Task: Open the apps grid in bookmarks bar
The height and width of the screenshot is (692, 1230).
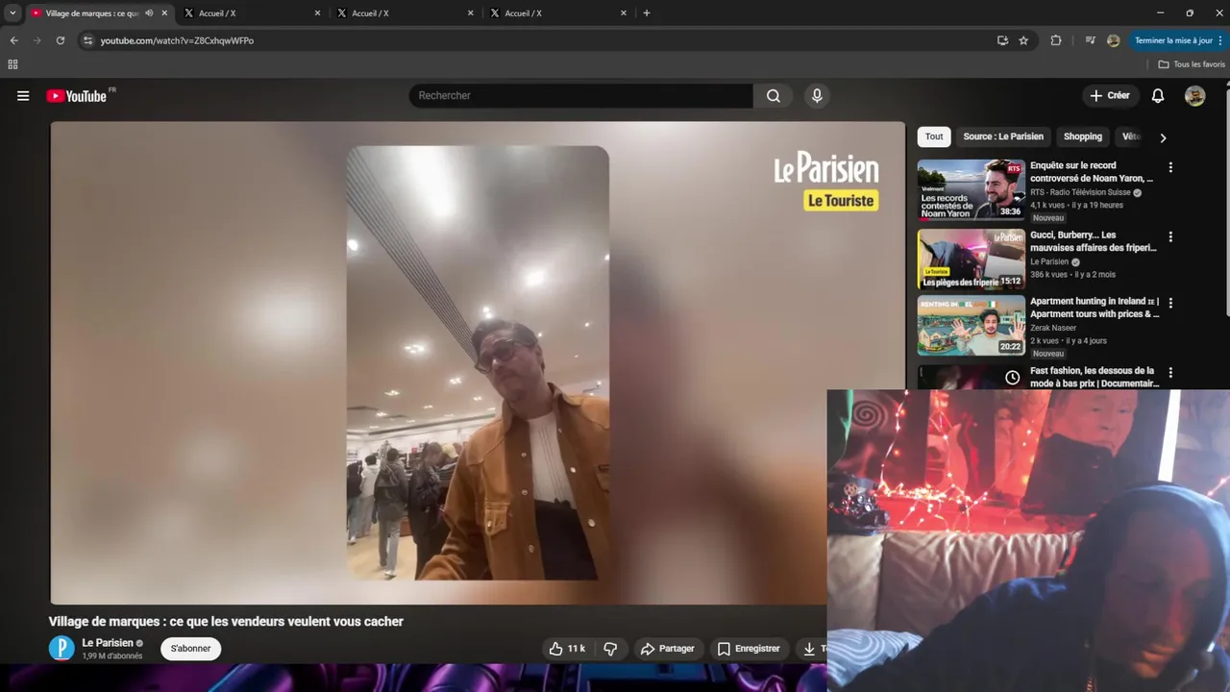Action: [12, 64]
